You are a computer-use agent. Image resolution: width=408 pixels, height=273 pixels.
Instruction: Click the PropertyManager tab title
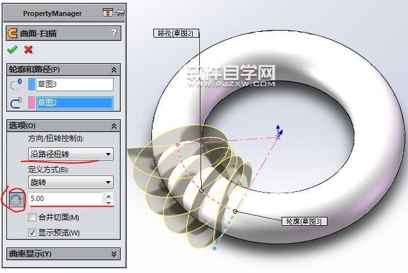[52, 13]
